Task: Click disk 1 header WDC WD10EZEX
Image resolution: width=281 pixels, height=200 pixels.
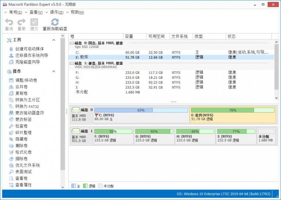Action: (172, 65)
